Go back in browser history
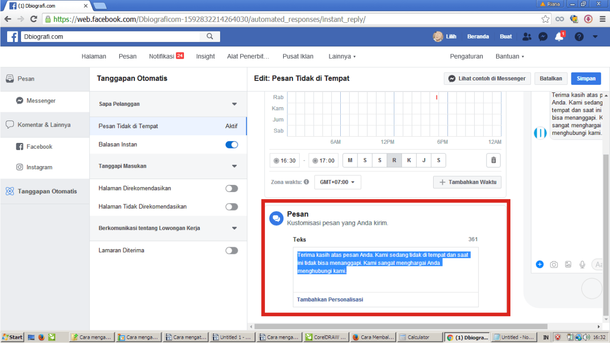The image size is (610, 343). click(8, 19)
